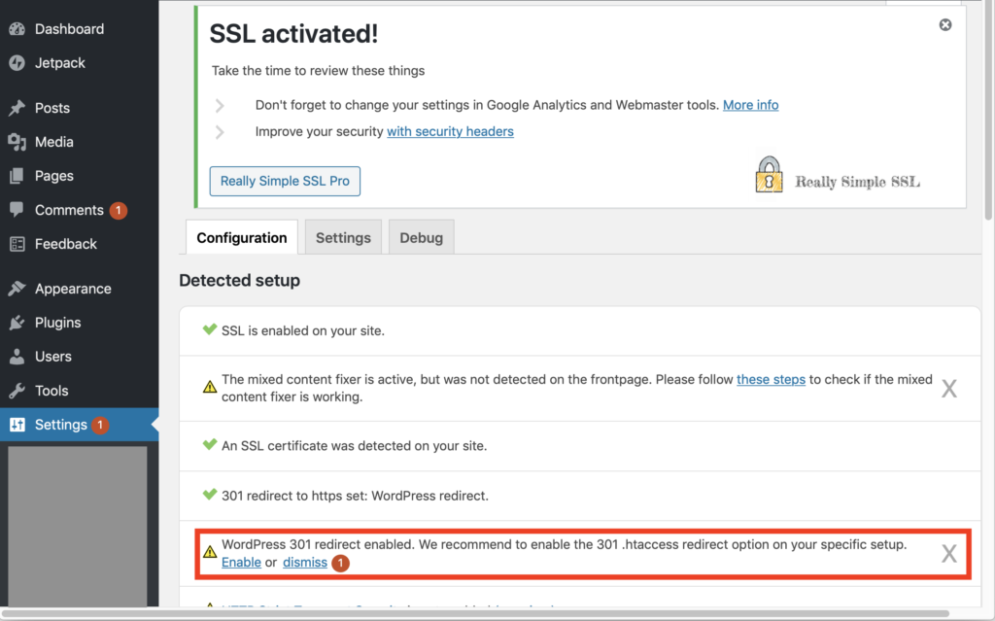Screen dimensions: 995x621
Task: Open the Dashboard icon in sidebar
Action: pos(17,28)
